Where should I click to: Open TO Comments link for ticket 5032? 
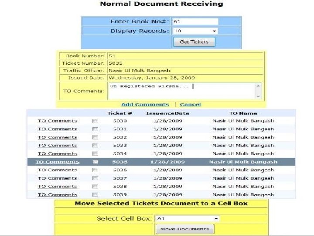58,137
